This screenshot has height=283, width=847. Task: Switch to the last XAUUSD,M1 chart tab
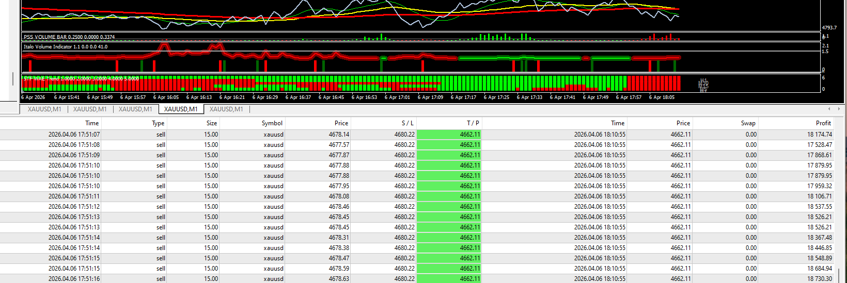pyautogui.click(x=226, y=109)
